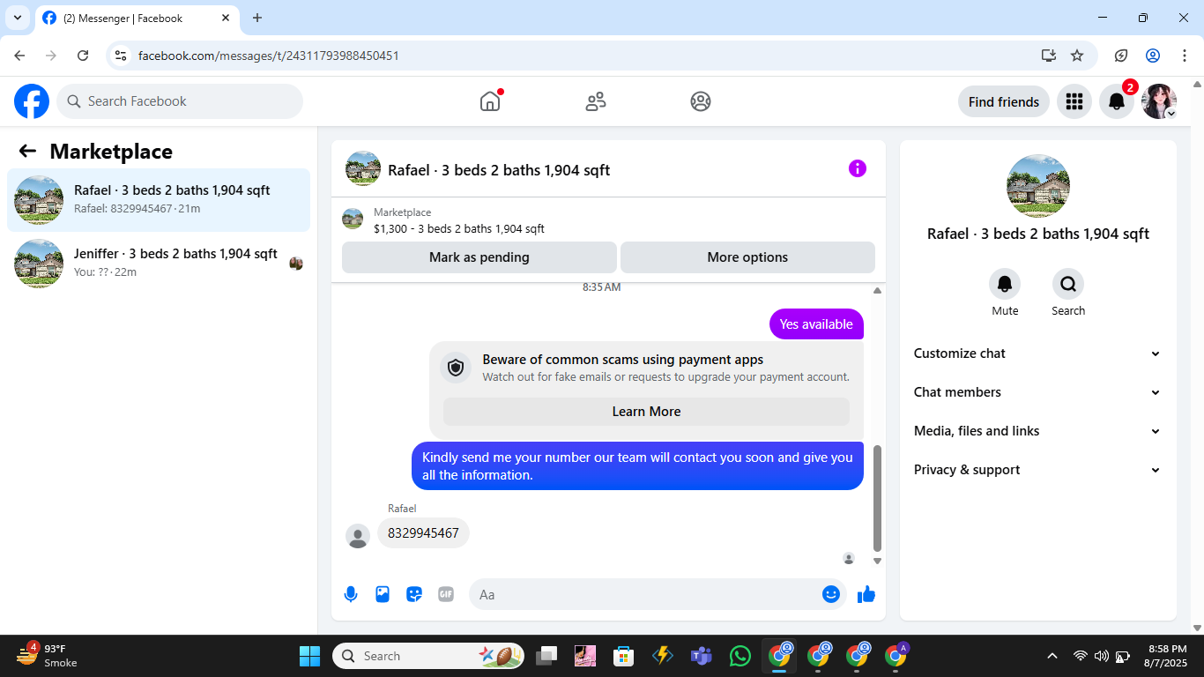The height and width of the screenshot is (677, 1204).
Task: Click the house thumbnail in the chat header
Action: pos(363,168)
